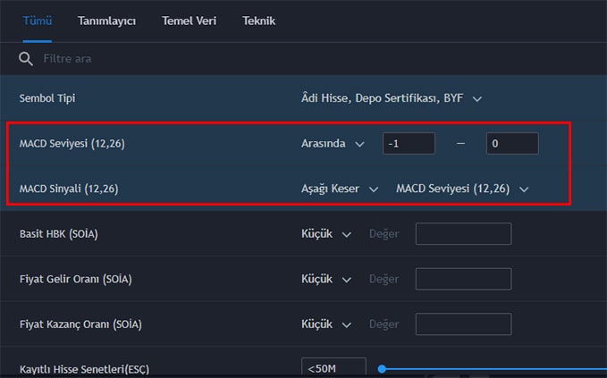Switch to the Tümü tab
This screenshot has height=378, width=607.
tap(37, 21)
